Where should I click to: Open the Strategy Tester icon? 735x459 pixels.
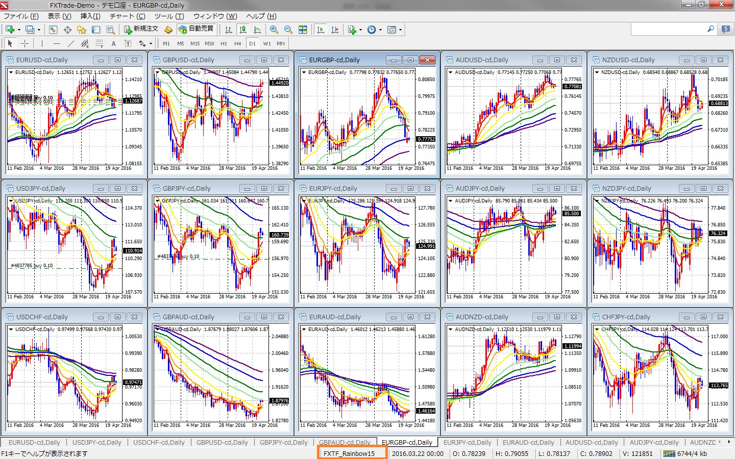point(110,30)
